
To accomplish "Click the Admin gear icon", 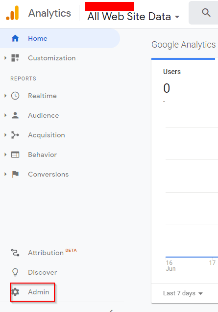I will pos(15,292).
